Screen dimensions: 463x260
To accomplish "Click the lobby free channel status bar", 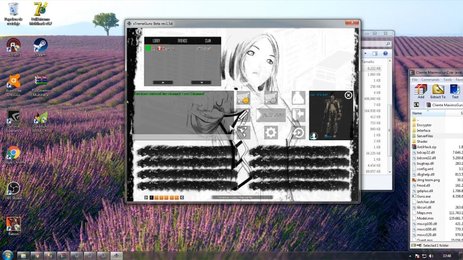I will point(242,198).
